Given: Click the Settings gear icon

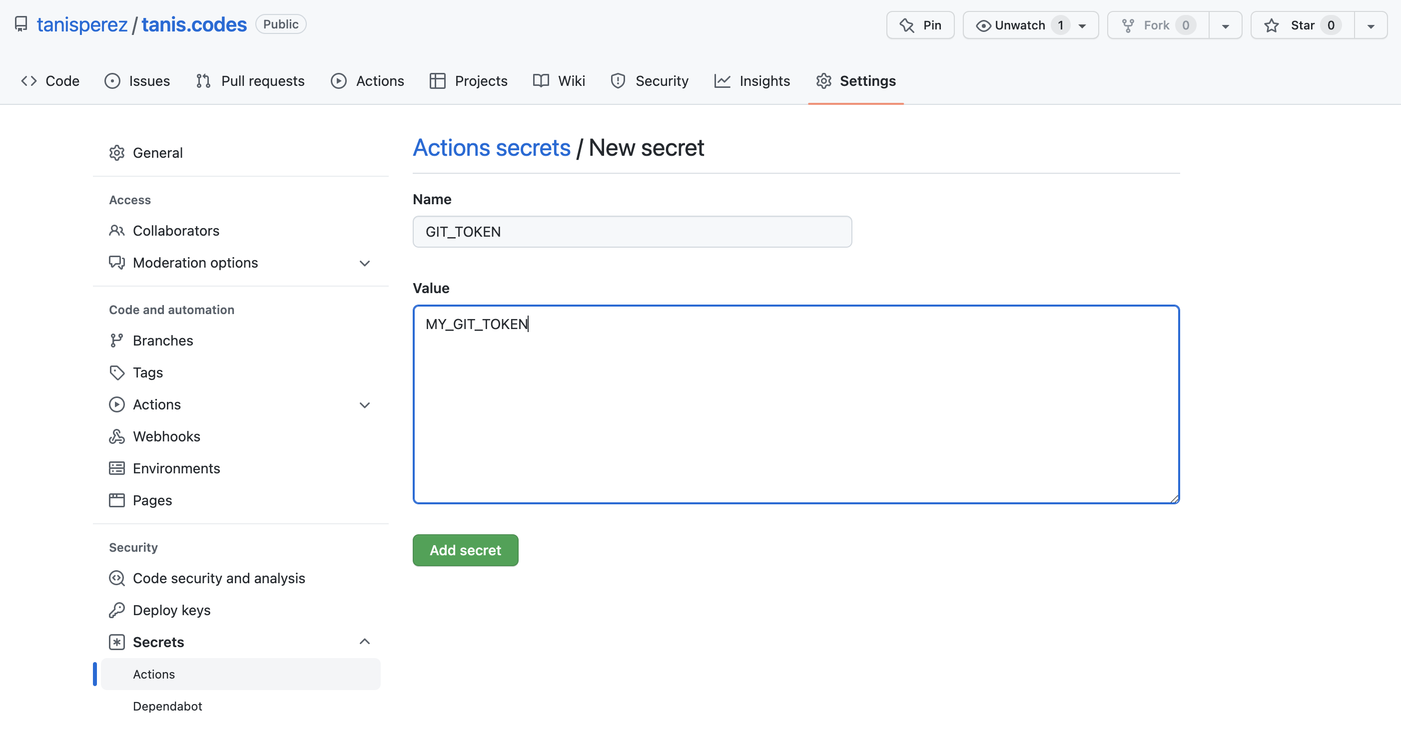Looking at the screenshot, I should click(824, 80).
